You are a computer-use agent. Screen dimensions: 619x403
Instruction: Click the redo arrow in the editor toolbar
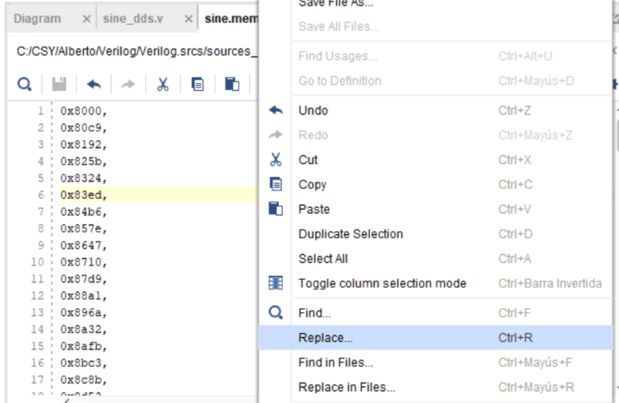click(128, 84)
